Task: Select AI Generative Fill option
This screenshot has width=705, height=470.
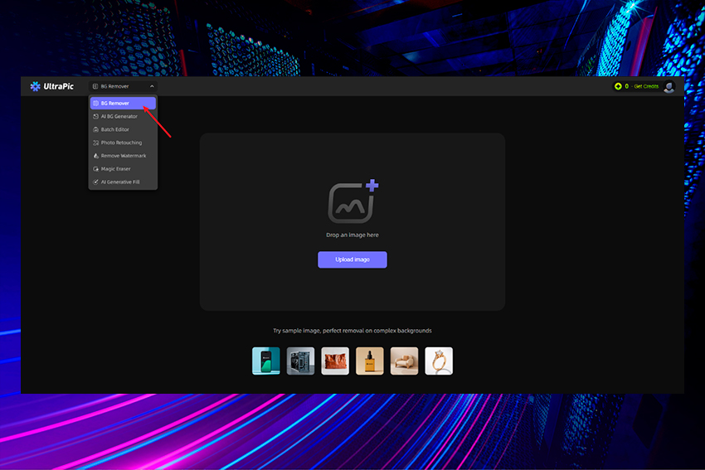Action: 123,182
